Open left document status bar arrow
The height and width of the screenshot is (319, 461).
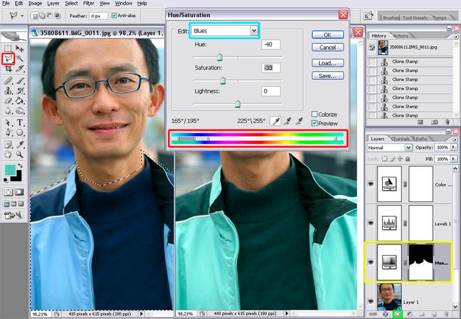(141, 314)
